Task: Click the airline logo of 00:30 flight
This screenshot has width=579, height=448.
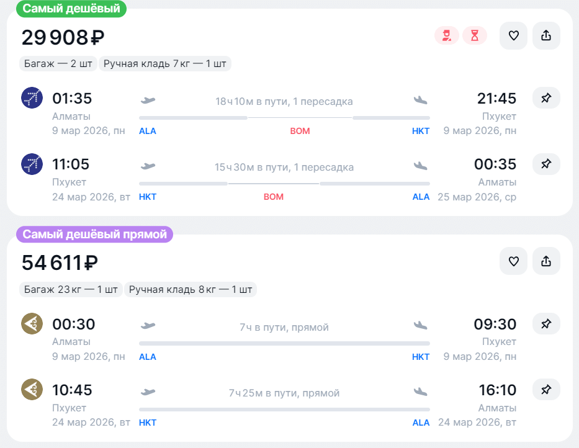Action: tap(32, 323)
